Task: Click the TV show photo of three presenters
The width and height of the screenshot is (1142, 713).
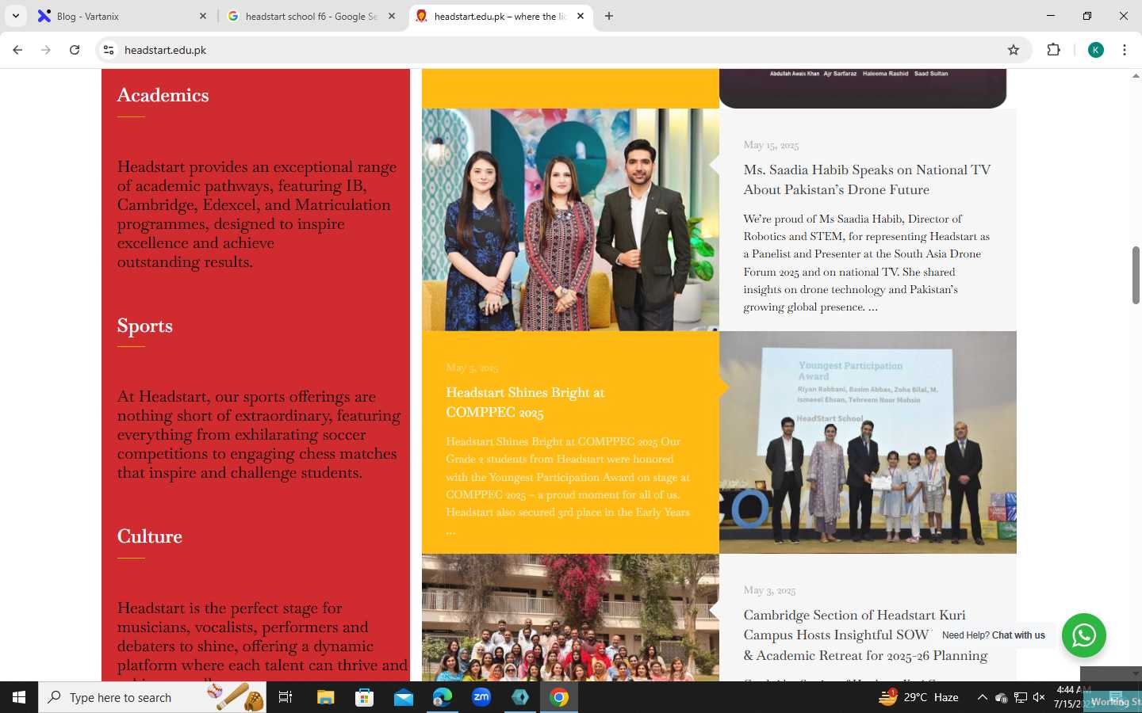Action: click(570, 219)
